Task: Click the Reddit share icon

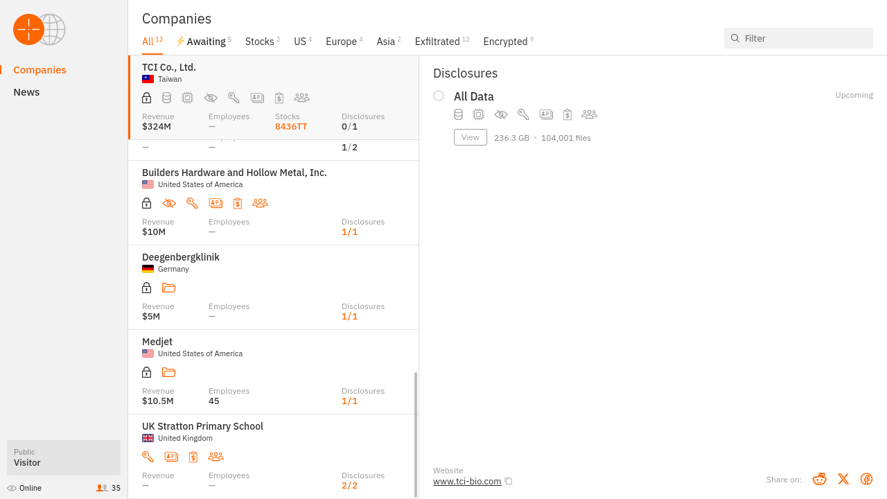Action: (819, 479)
